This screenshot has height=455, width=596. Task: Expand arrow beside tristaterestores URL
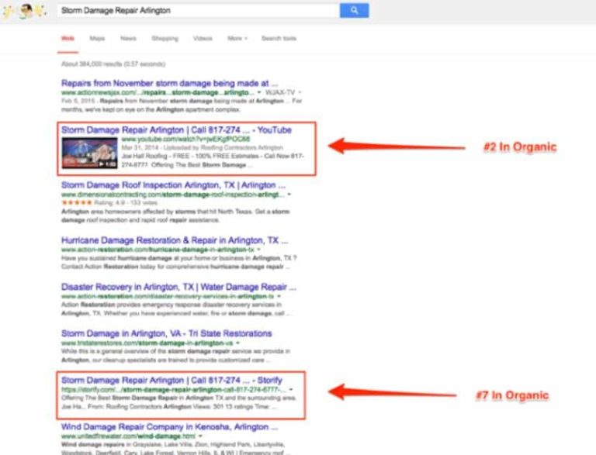237,343
